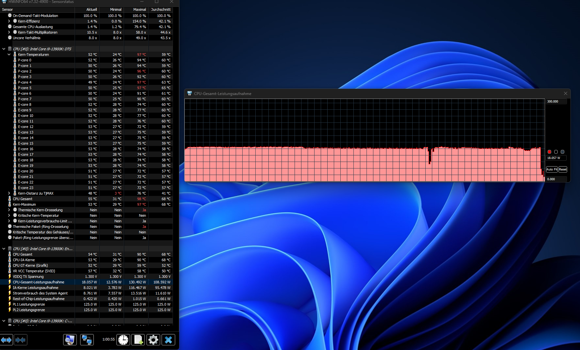This screenshot has height=350, width=580.
Task: Expand the Kern-Effizienz entry
Action: pyautogui.click(x=9, y=21)
